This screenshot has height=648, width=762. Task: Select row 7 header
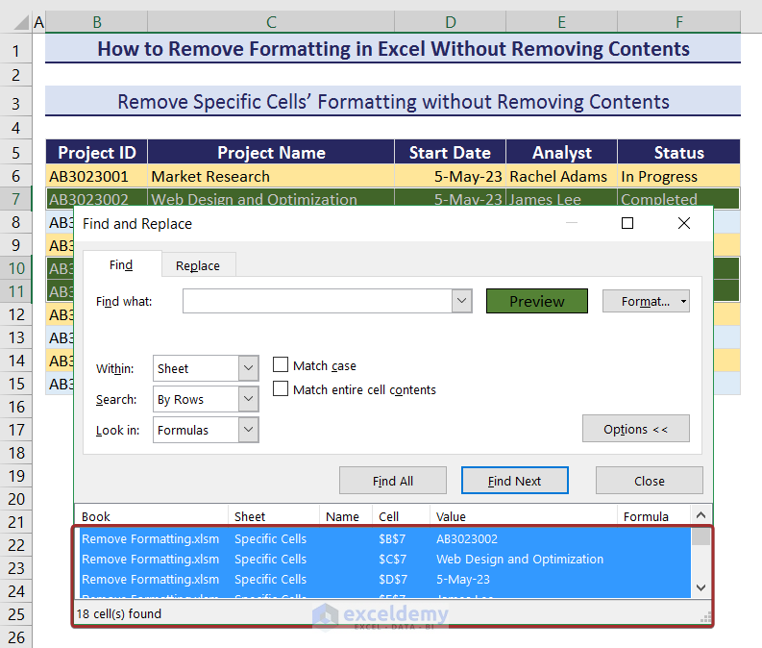[x=16, y=199]
